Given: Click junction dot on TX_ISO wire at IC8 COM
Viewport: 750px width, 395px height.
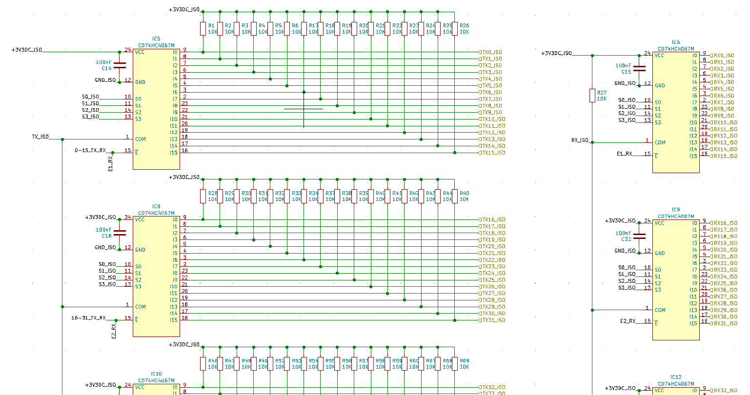Looking at the screenshot, I should coord(62,307).
